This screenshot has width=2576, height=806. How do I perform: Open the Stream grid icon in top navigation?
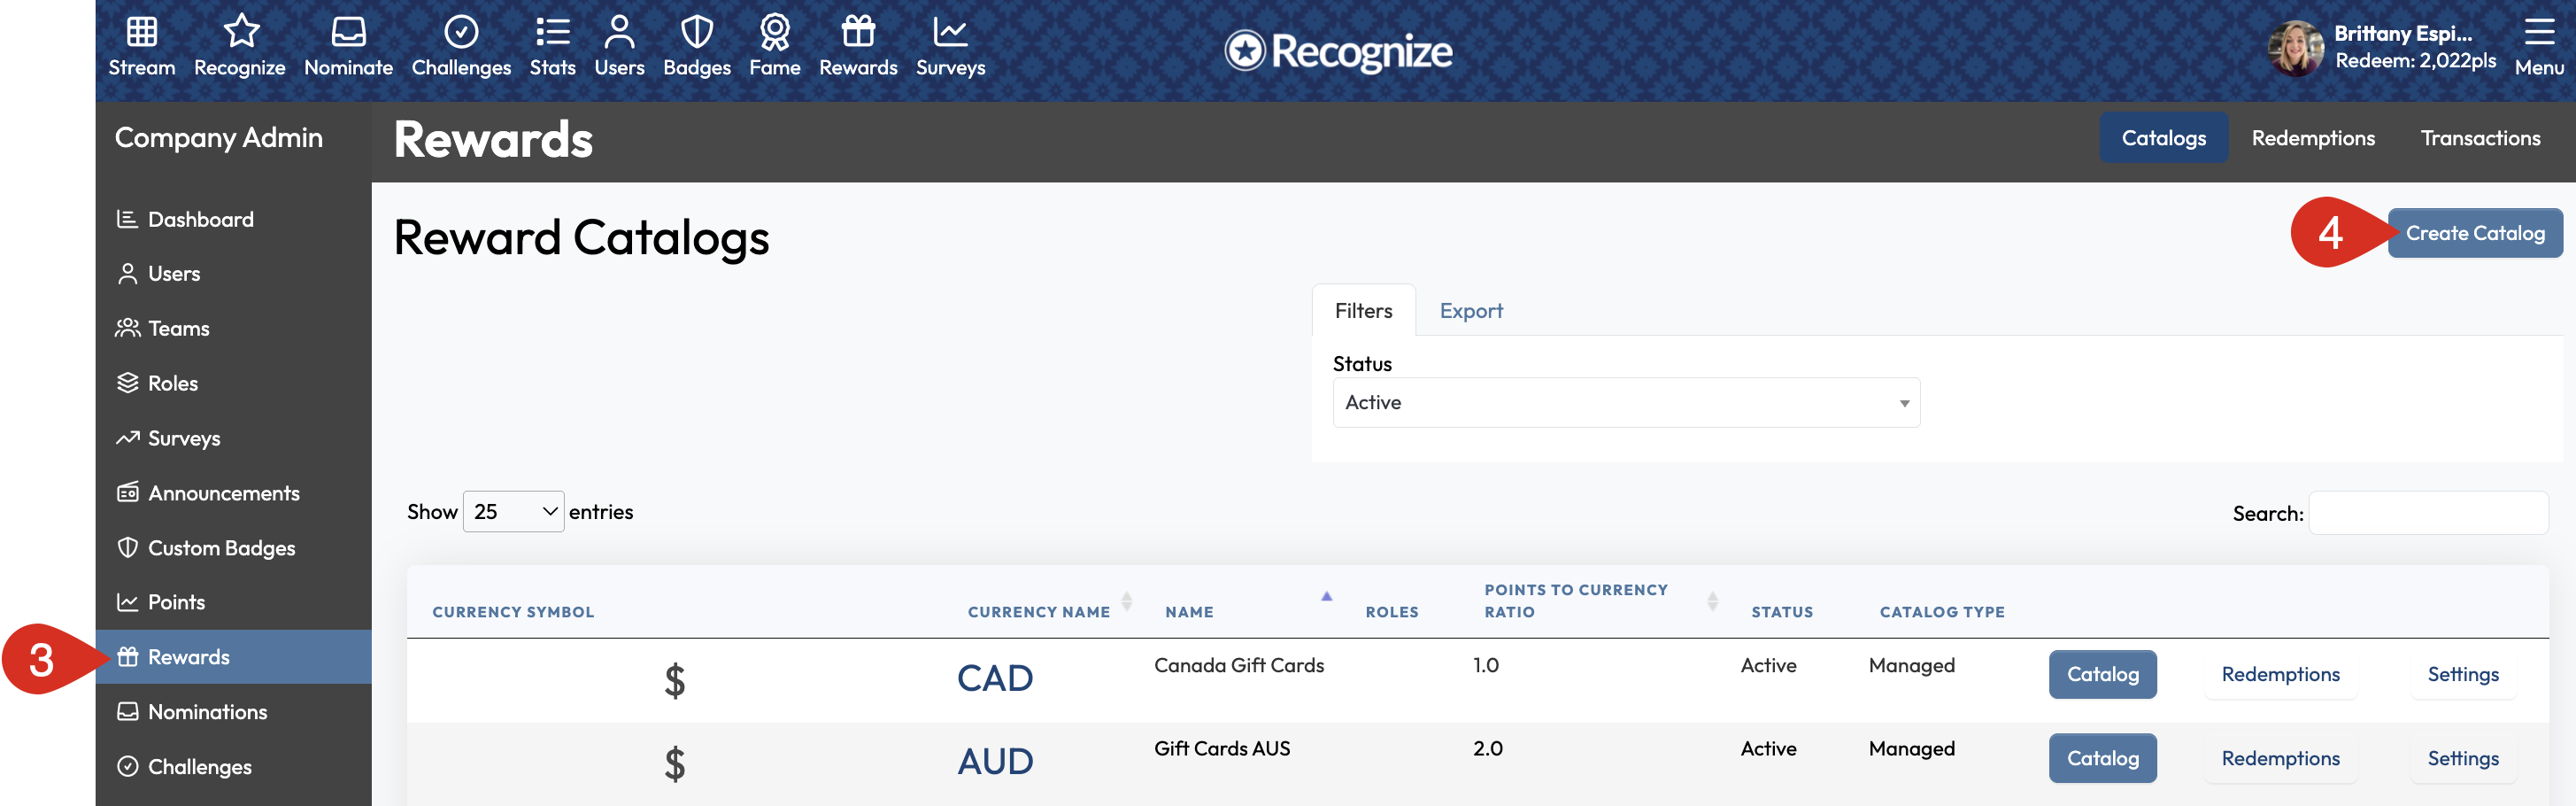coord(142,32)
